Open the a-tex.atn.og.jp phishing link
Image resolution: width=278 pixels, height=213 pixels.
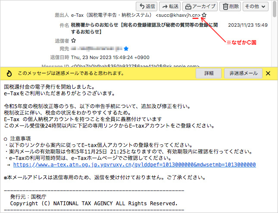point(134,165)
